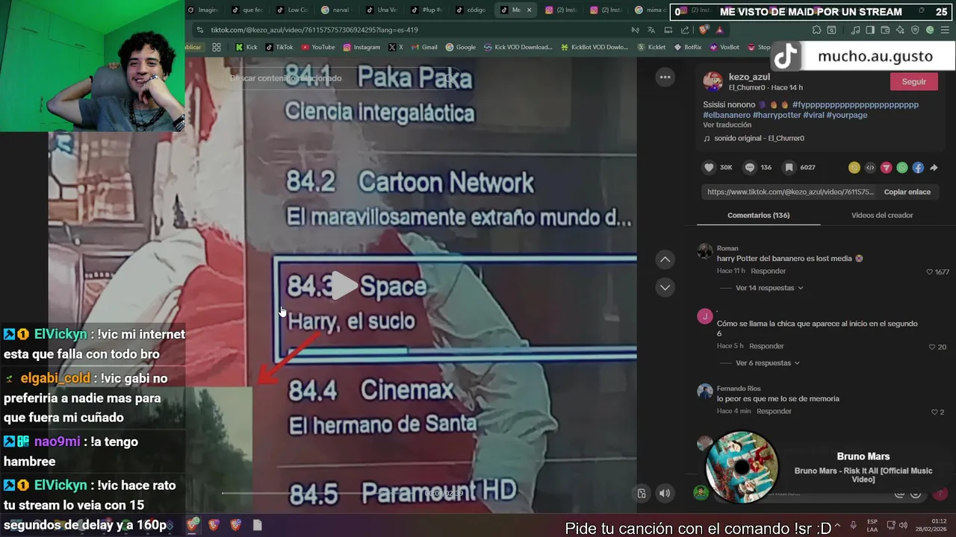Reply to Roman's comment via Responder
This screenshot has width=956, height=537.
(769, 271)
